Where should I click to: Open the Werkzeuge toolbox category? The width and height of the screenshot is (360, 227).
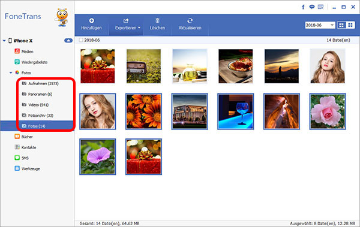[x=28, y=168]
